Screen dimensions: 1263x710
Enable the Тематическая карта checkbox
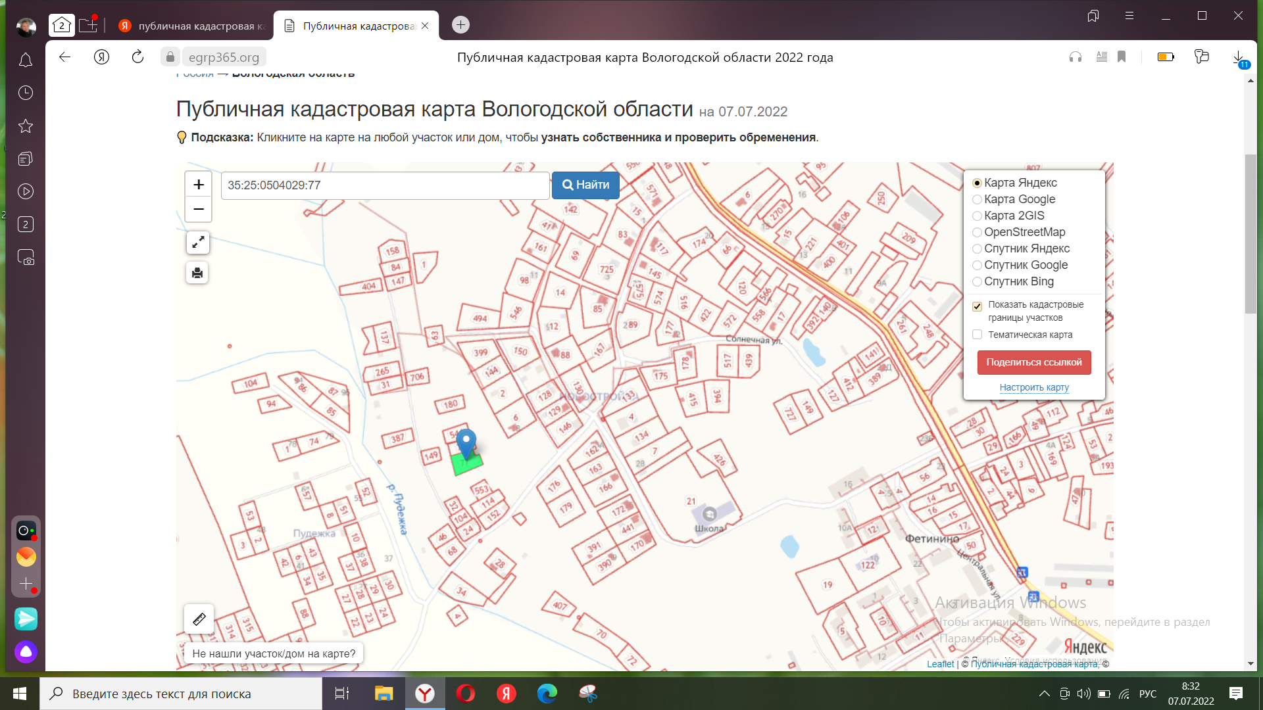coord(978,335)
